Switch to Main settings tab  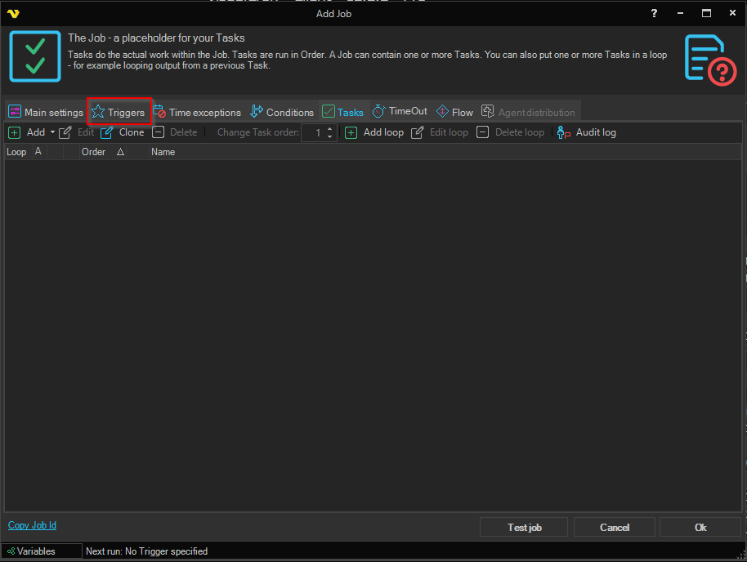point(46,112)
